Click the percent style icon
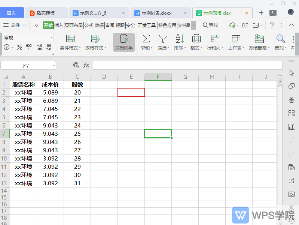The height and width of the screenshot is (225, 299). [19, 47]
